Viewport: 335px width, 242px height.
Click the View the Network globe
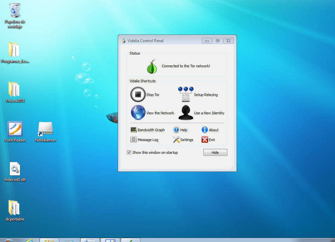pos(138,113)
